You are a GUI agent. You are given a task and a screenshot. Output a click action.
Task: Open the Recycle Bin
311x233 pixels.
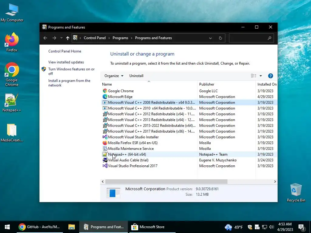[x=296, y=193]
